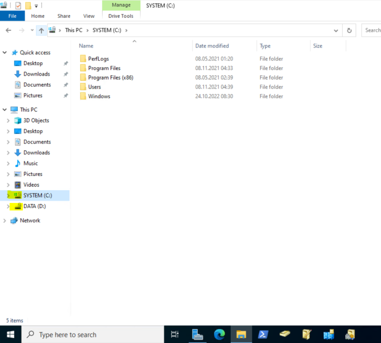Sort by the Date modified column
This screenshot has width=381, height=343.
(x=212, y=46)
